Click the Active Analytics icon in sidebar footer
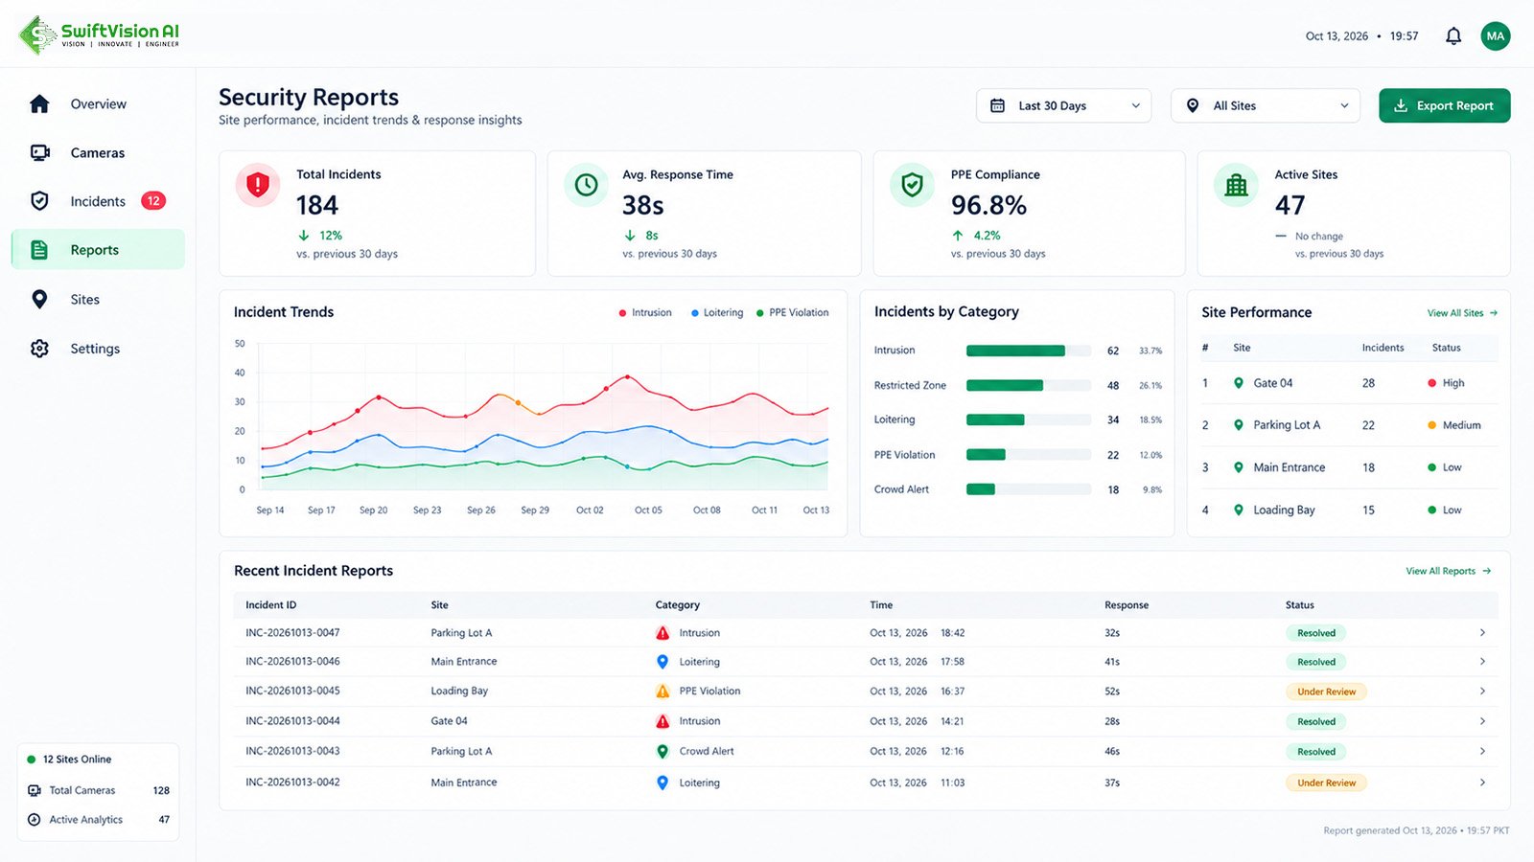The width and height of the screenshot is (1534, 862). (35, 820)
